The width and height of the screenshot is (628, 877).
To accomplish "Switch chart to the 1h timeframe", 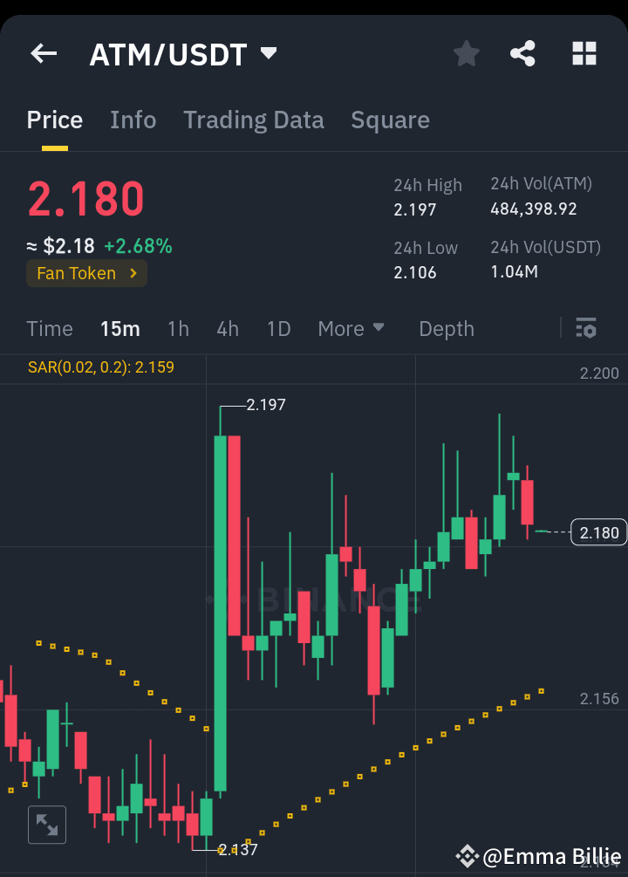I will [178, 329].
